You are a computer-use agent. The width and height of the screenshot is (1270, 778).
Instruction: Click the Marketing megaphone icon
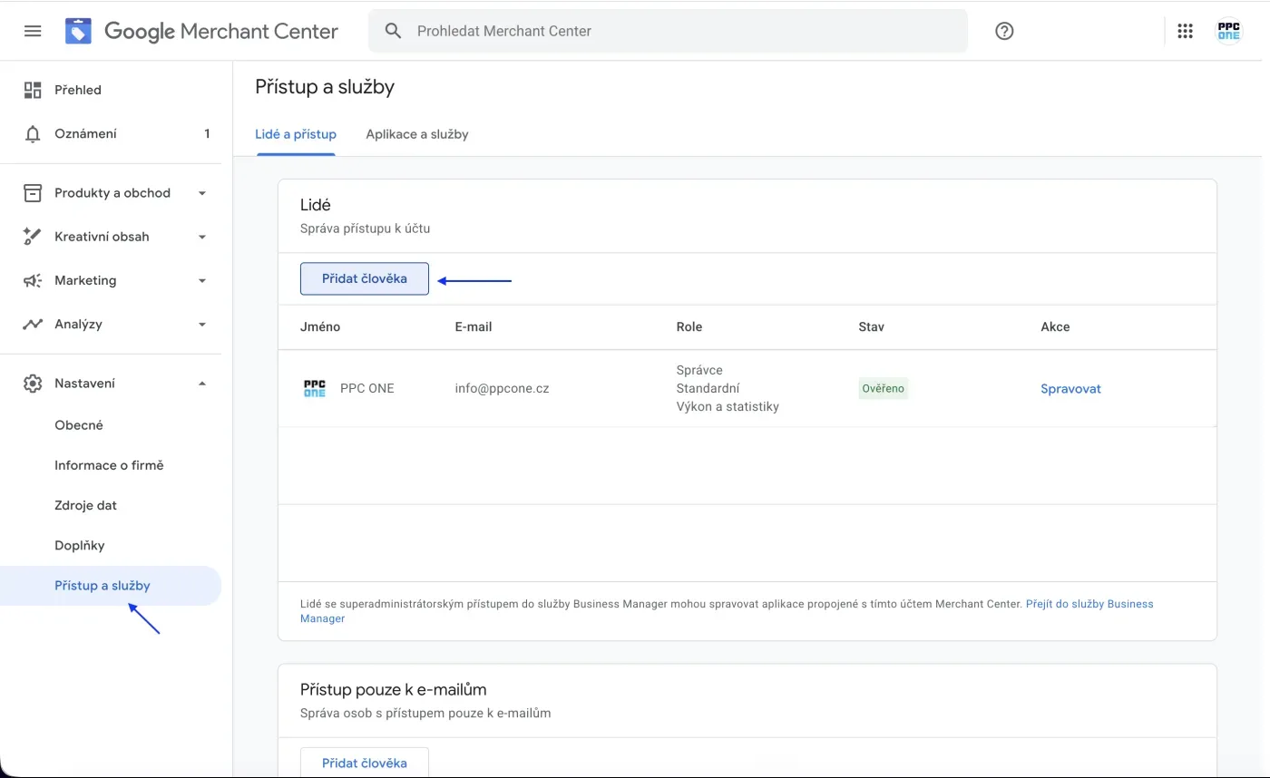coord(33,280)
